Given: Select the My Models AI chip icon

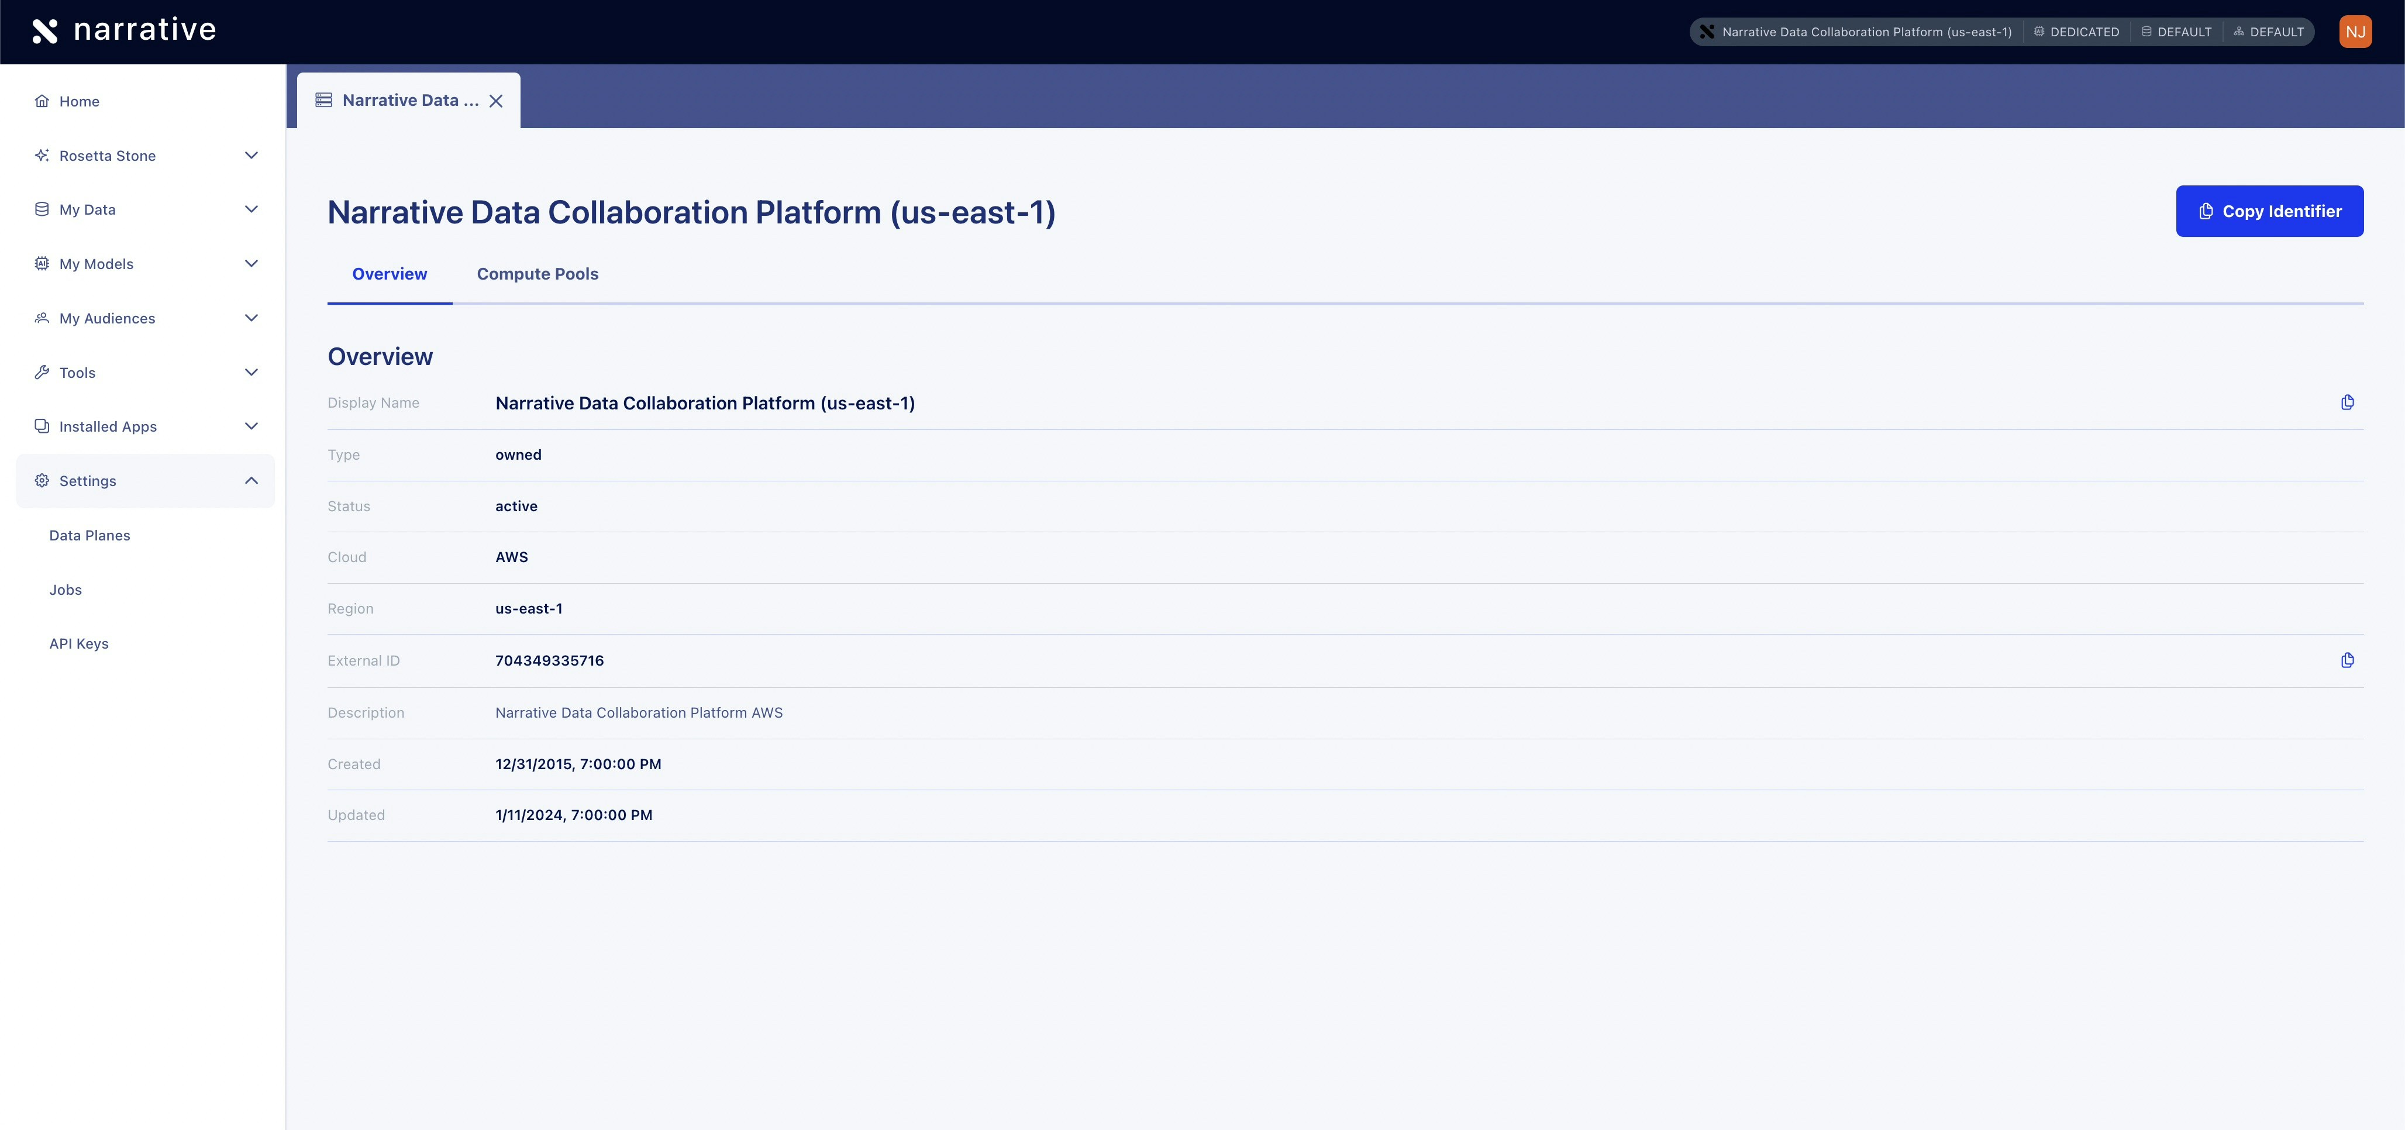Looking at the screenshot, I should (x=42, y=263).
